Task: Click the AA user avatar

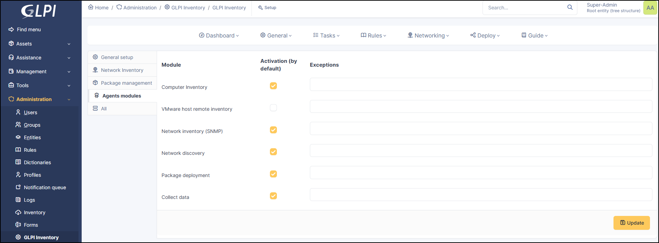Action: coord(650,8)
